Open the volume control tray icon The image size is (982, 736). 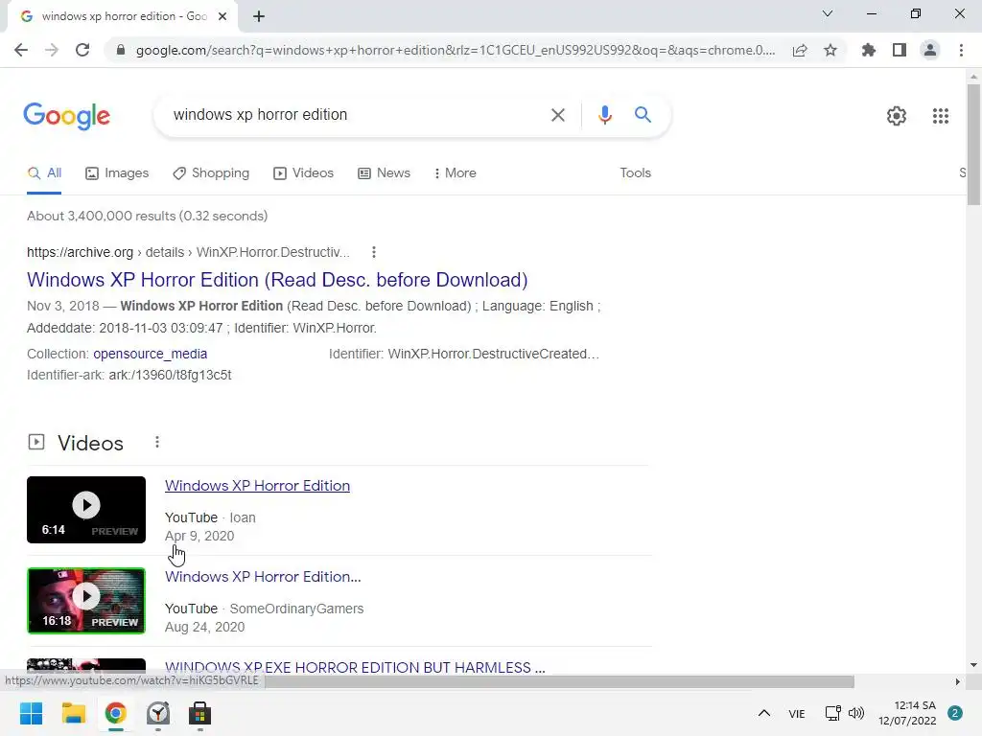pyautogui.click(x=856, y=713)
